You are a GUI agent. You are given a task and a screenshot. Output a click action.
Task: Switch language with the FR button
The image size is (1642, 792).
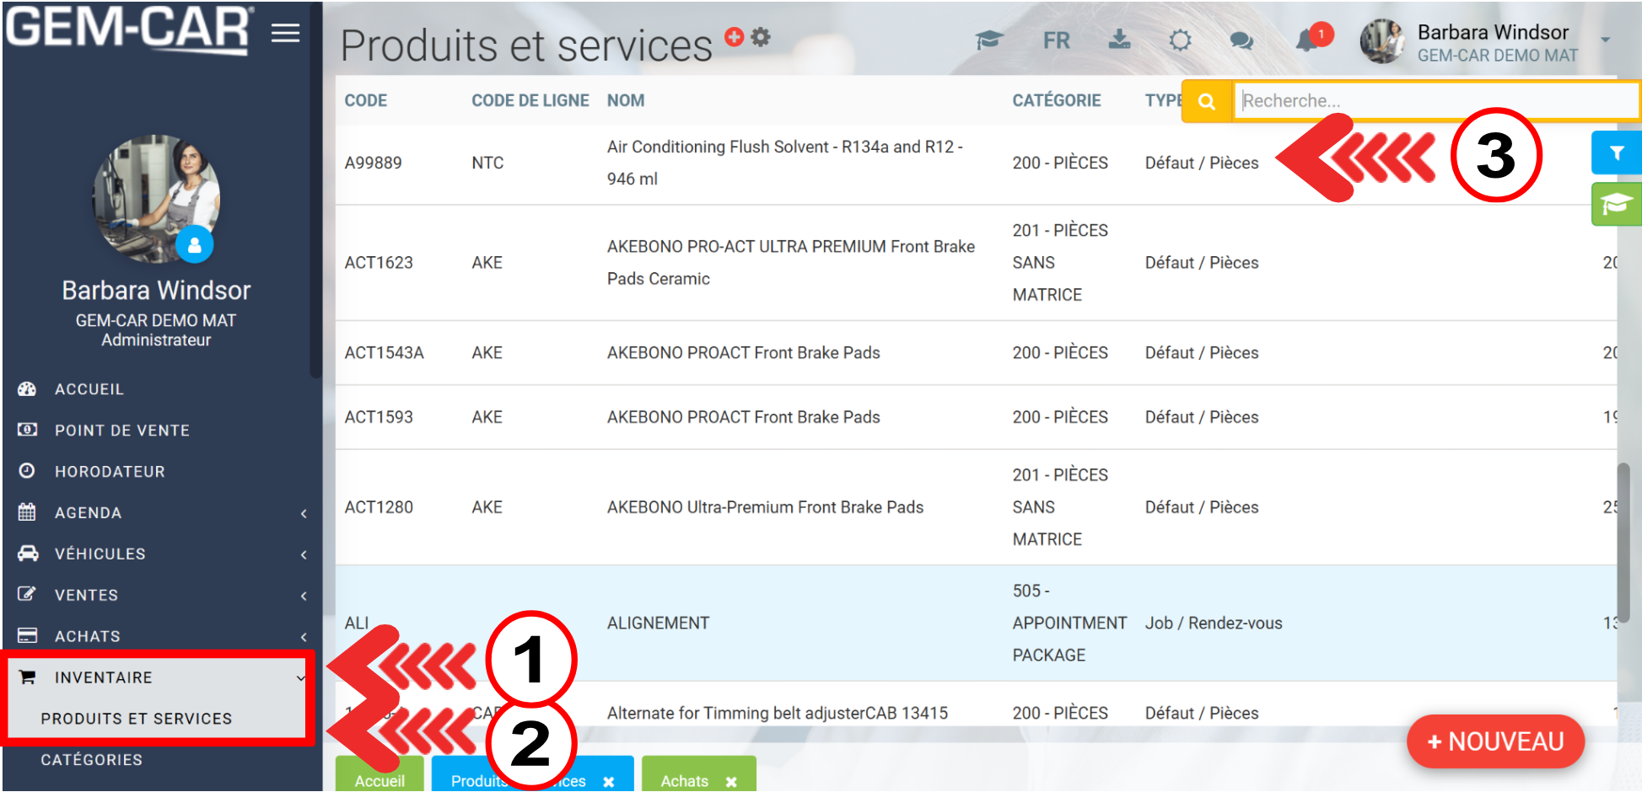click(x=1056, y=40)
